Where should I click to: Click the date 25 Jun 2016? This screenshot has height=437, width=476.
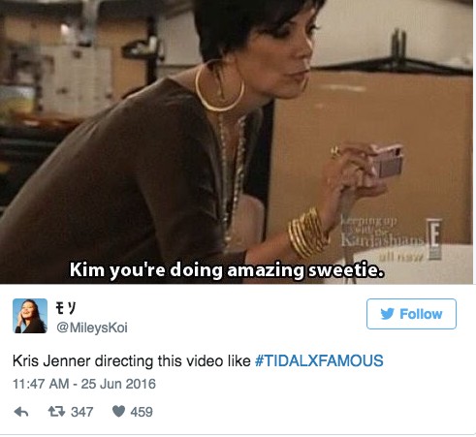click(118, 384)
